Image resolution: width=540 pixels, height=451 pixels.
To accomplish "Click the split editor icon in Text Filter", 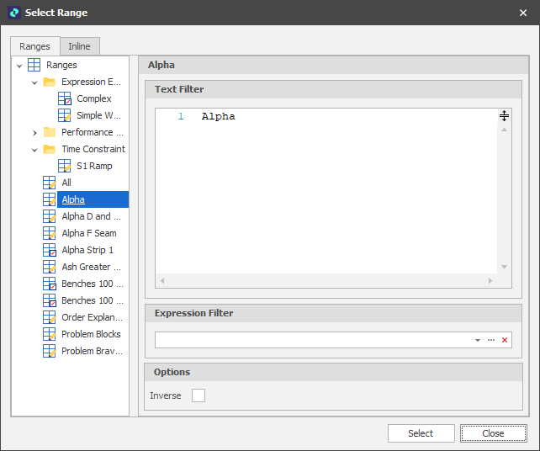I will (504, 116).
